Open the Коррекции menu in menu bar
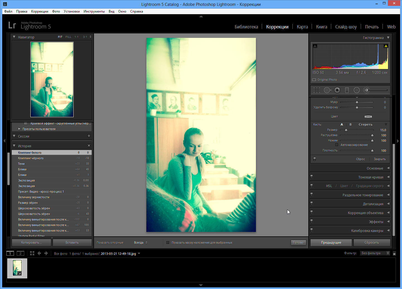This screenshot has height=289, width=402. coord(40,11)
